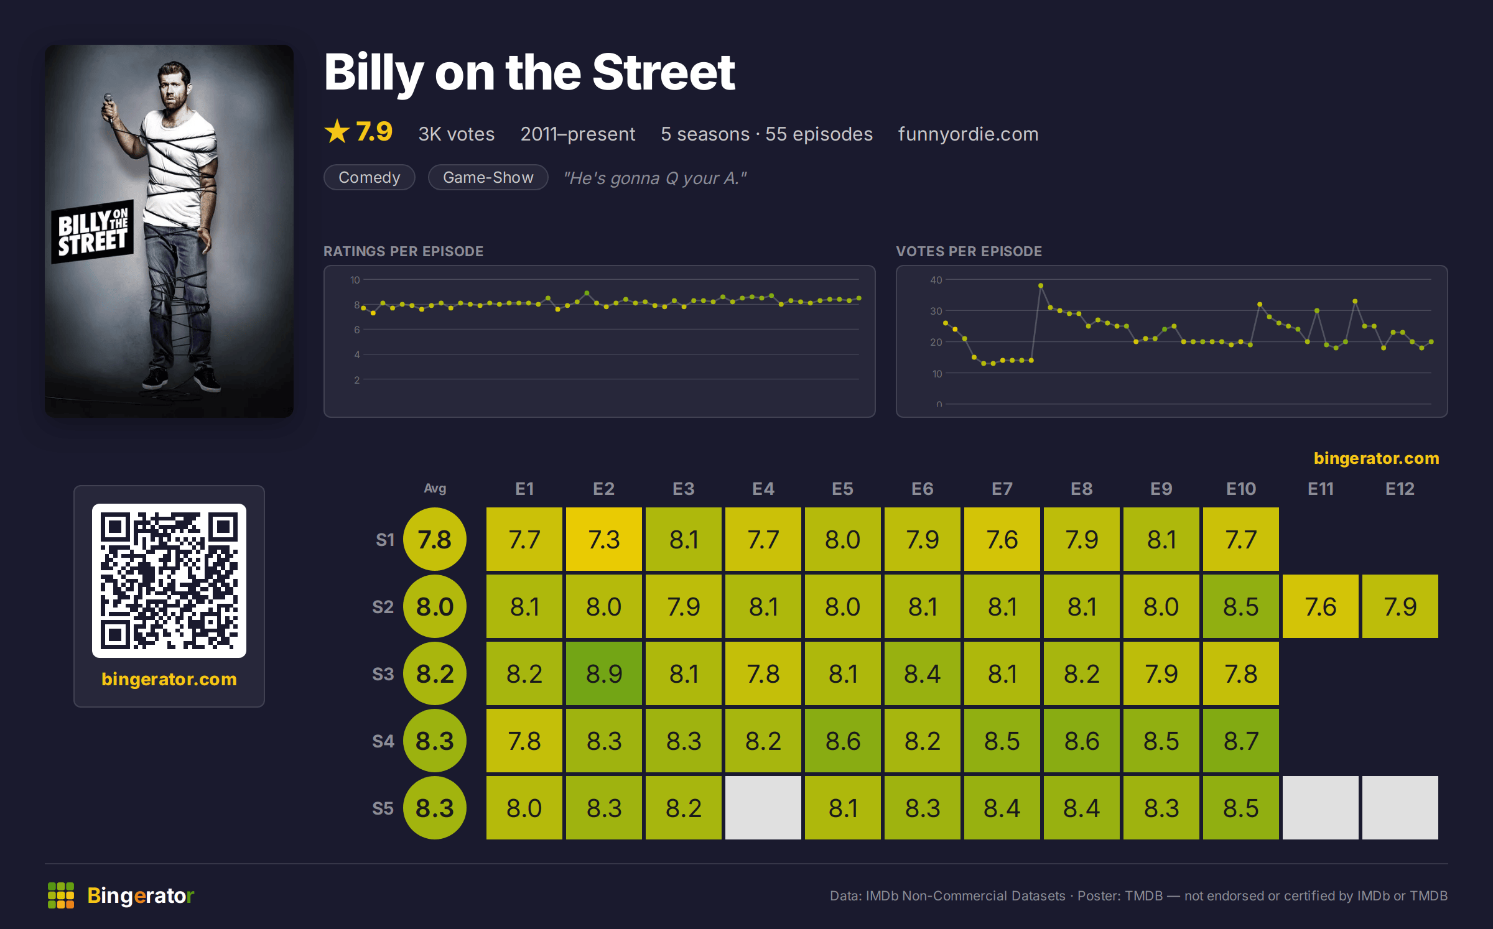Click the Billy on the Street poster

click(x=169, y=231)
